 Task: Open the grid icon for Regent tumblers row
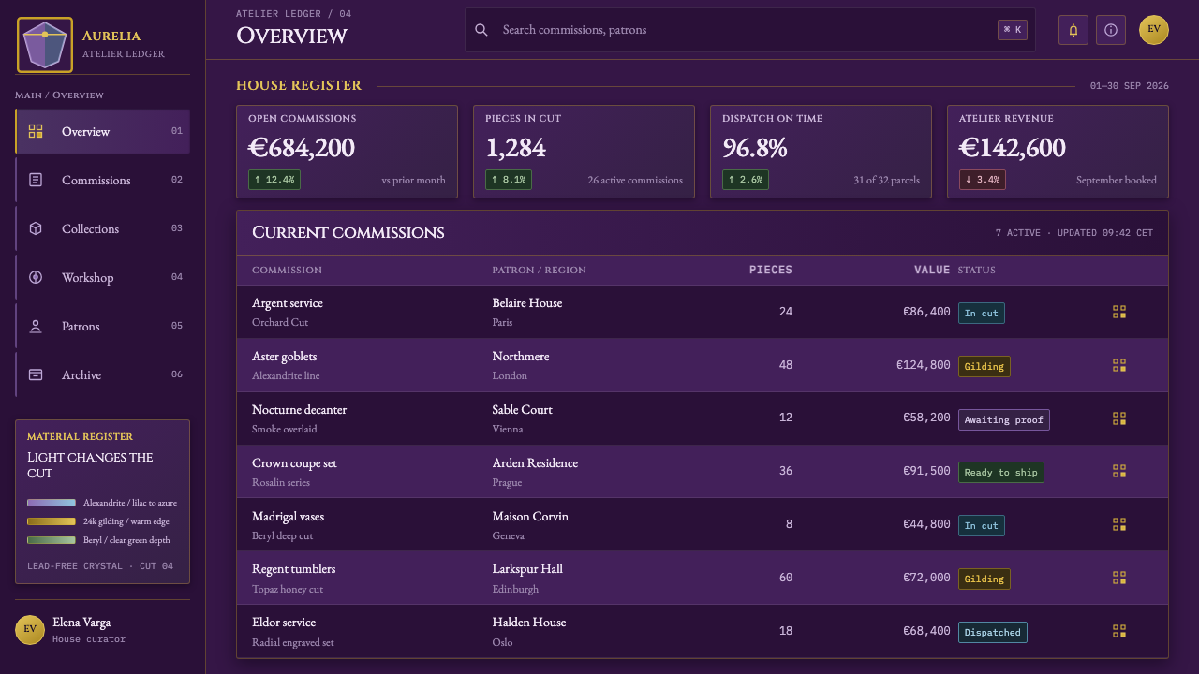tap(1119, 578)
